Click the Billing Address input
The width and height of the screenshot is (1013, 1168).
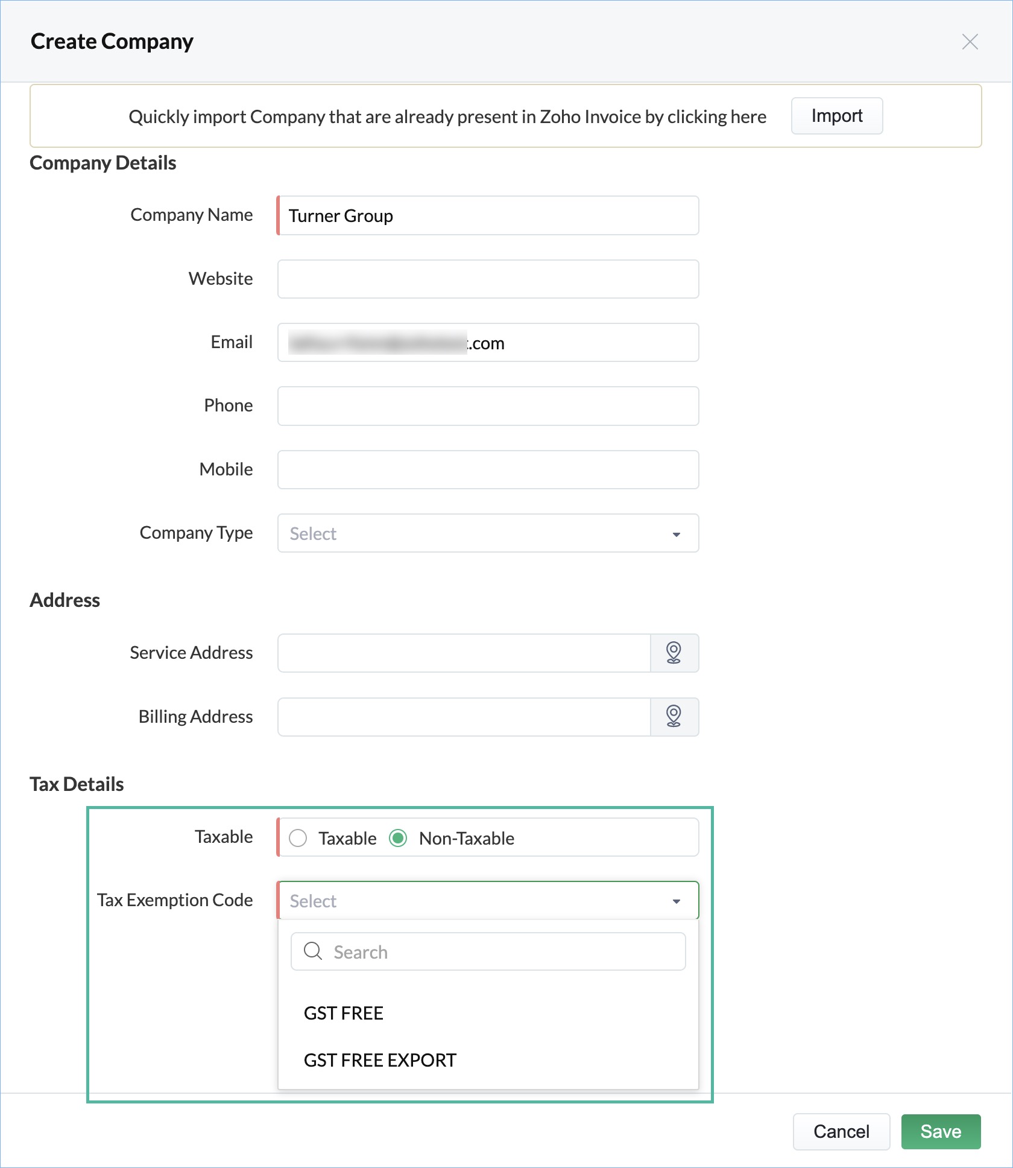(464, 717)
